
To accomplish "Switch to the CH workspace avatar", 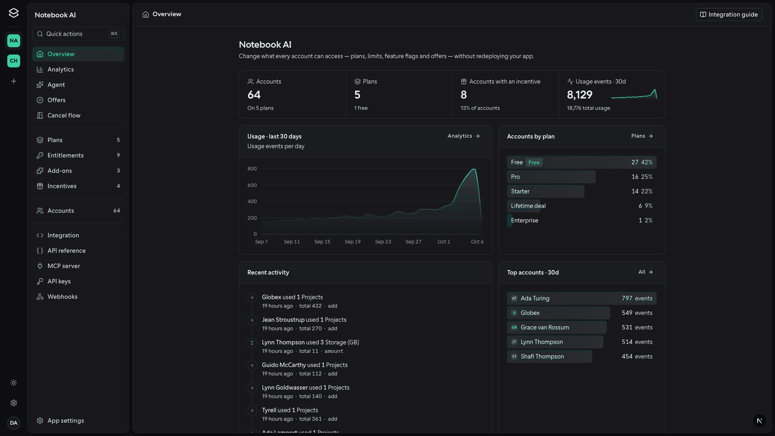I will 14,61.
